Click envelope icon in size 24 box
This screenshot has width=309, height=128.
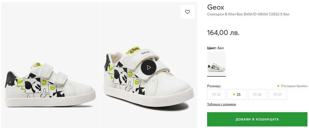tap(214, 95)
